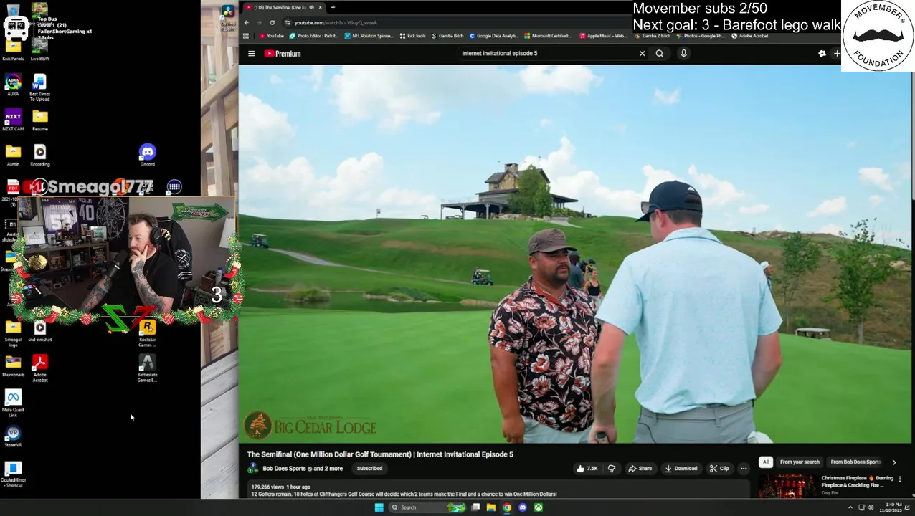The height and width of the screenshot is (516, 915).
Task: Toggle the Subscribed button for Bob Does Sports
Action: point(369,469)
